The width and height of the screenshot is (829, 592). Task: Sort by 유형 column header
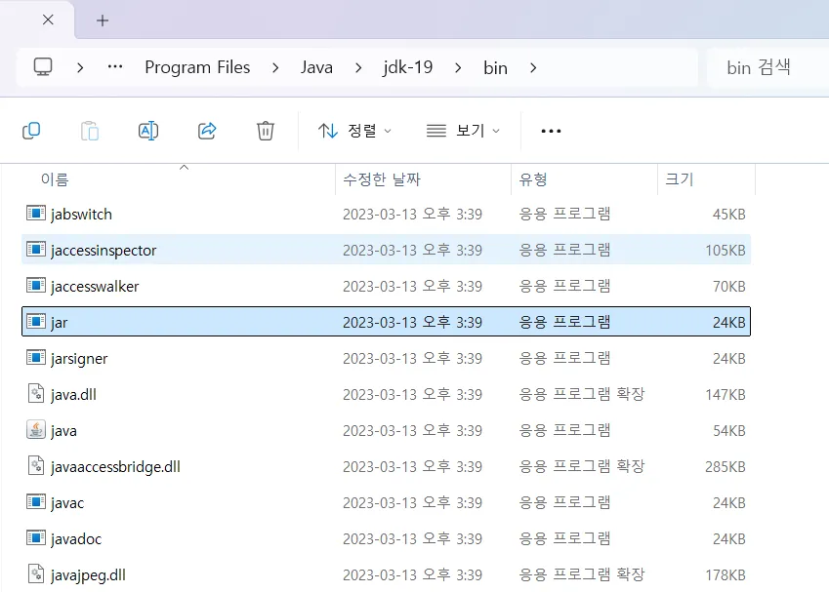click(x=533, y=179)
